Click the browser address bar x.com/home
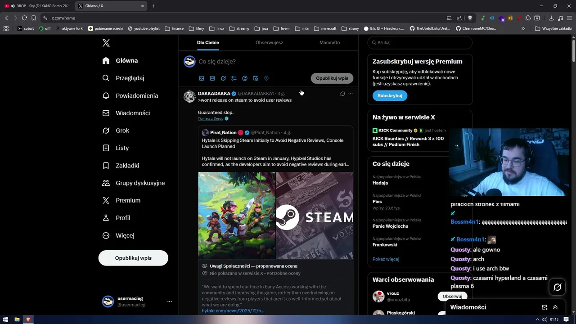The width and height of the screenshot is (576, 324). [243, 18]
